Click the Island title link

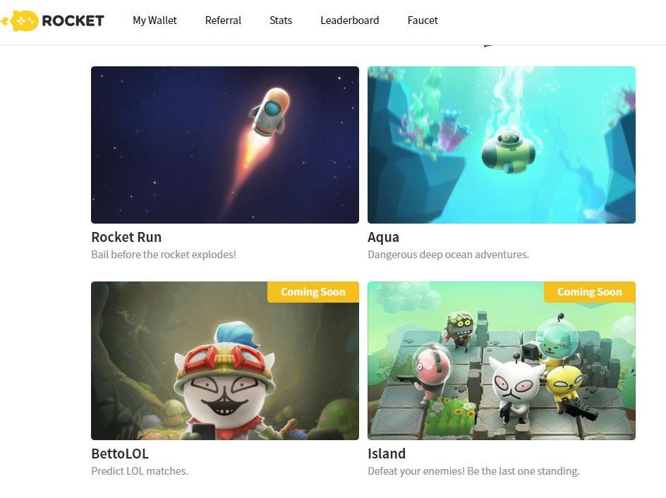(x=387, y=454)
